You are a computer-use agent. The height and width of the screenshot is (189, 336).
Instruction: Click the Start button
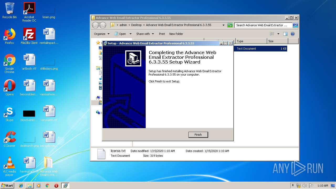point(7,186)
